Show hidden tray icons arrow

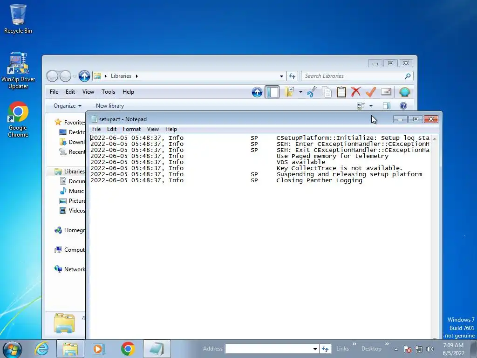pos(396,349)
